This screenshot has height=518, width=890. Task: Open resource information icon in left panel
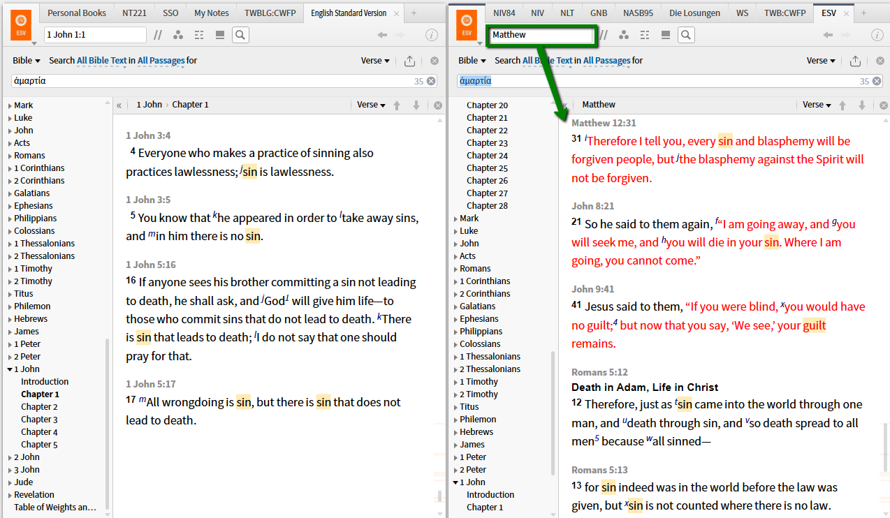[432, 35]
